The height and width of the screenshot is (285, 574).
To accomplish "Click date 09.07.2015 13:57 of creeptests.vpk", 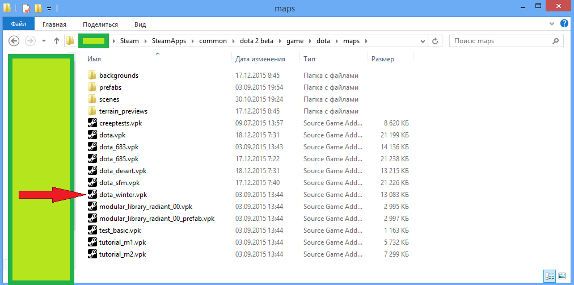I will click(x=259, y=123).
